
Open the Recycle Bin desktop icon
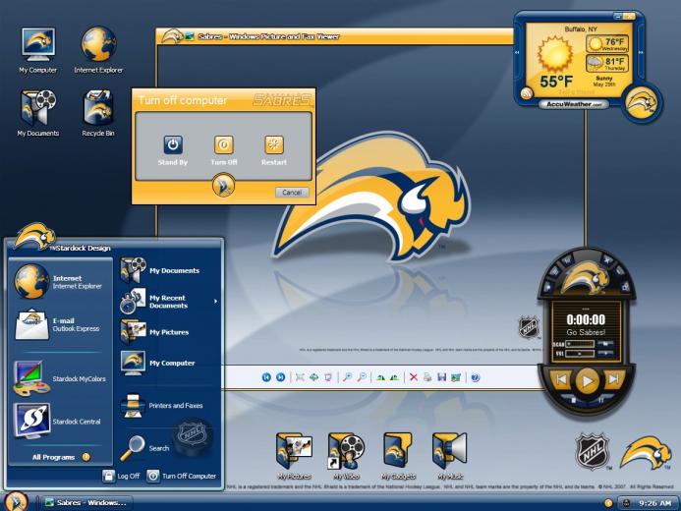click(98, 113)
